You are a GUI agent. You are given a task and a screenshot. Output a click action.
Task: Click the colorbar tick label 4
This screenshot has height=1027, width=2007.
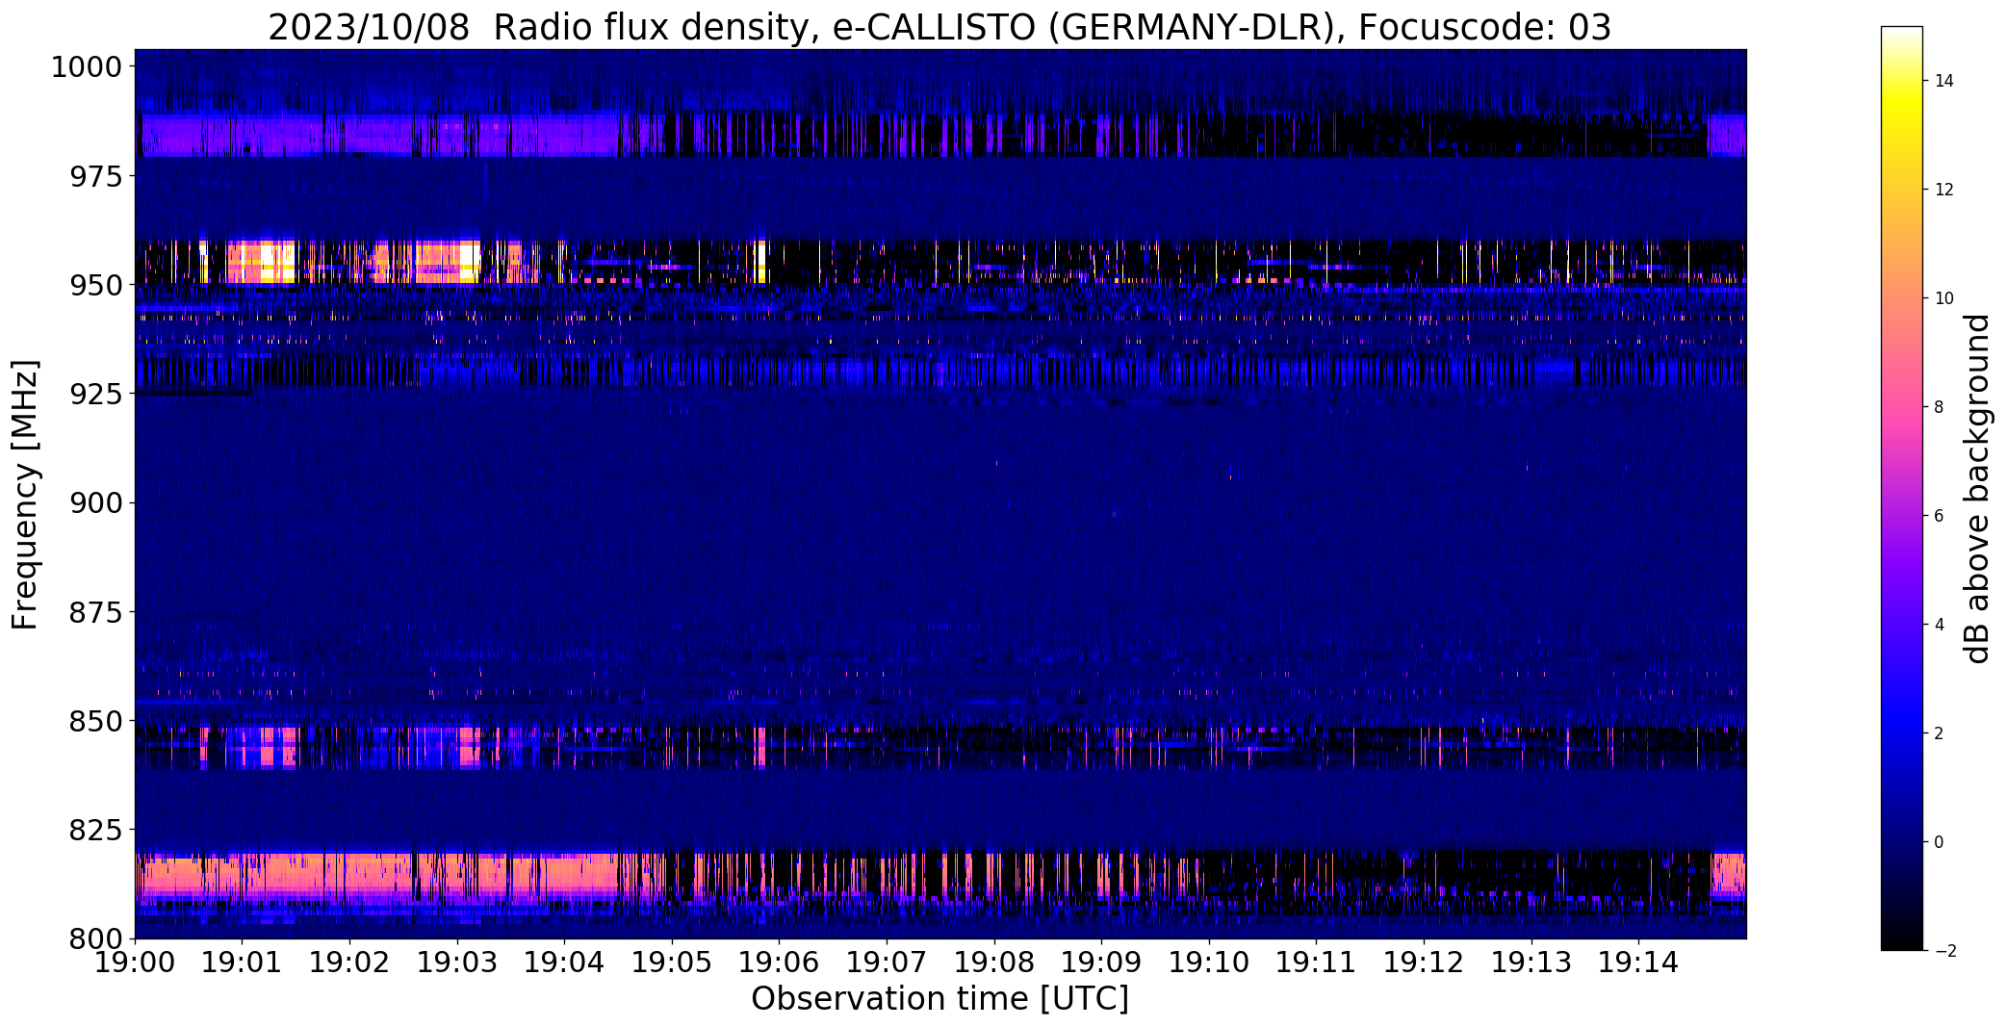[x=1939, y=625]
